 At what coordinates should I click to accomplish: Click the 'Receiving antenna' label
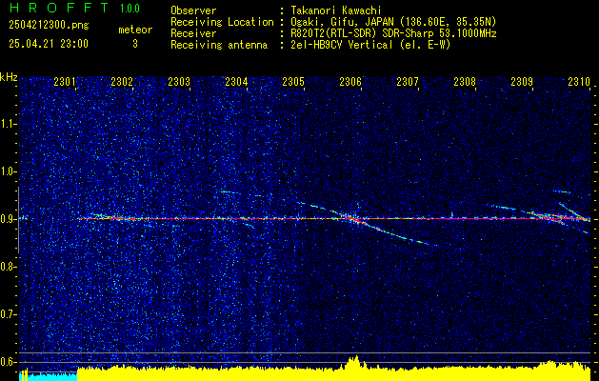(219, 45)
